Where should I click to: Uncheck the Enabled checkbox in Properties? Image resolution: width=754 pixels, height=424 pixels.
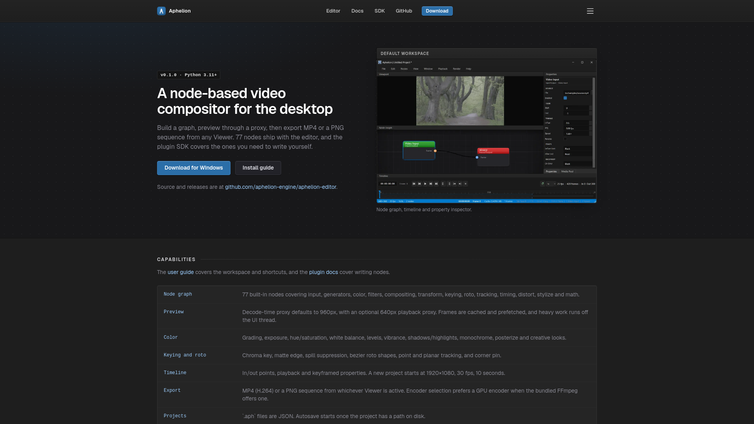coord(565,98)
